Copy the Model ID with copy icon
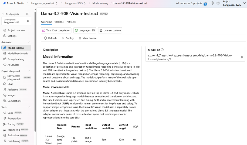The image size is (247, 145). [x=242, y=57]
